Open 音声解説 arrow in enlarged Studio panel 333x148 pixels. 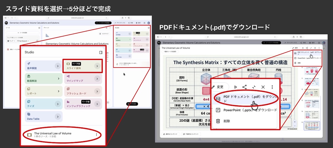coord(57,66)
